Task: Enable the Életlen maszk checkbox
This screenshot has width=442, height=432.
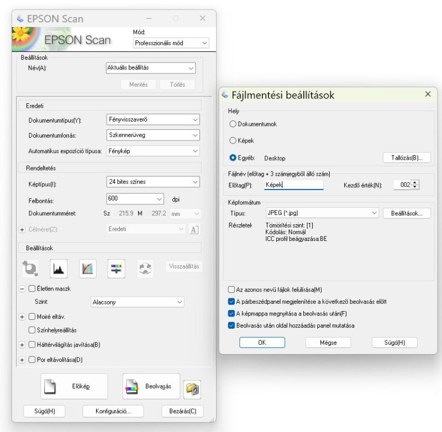Action: 32,288
